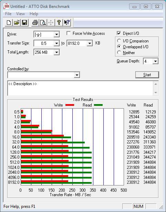
Task: Expand the Drive dropdown showing [-g-]
Action: (56, 34)
